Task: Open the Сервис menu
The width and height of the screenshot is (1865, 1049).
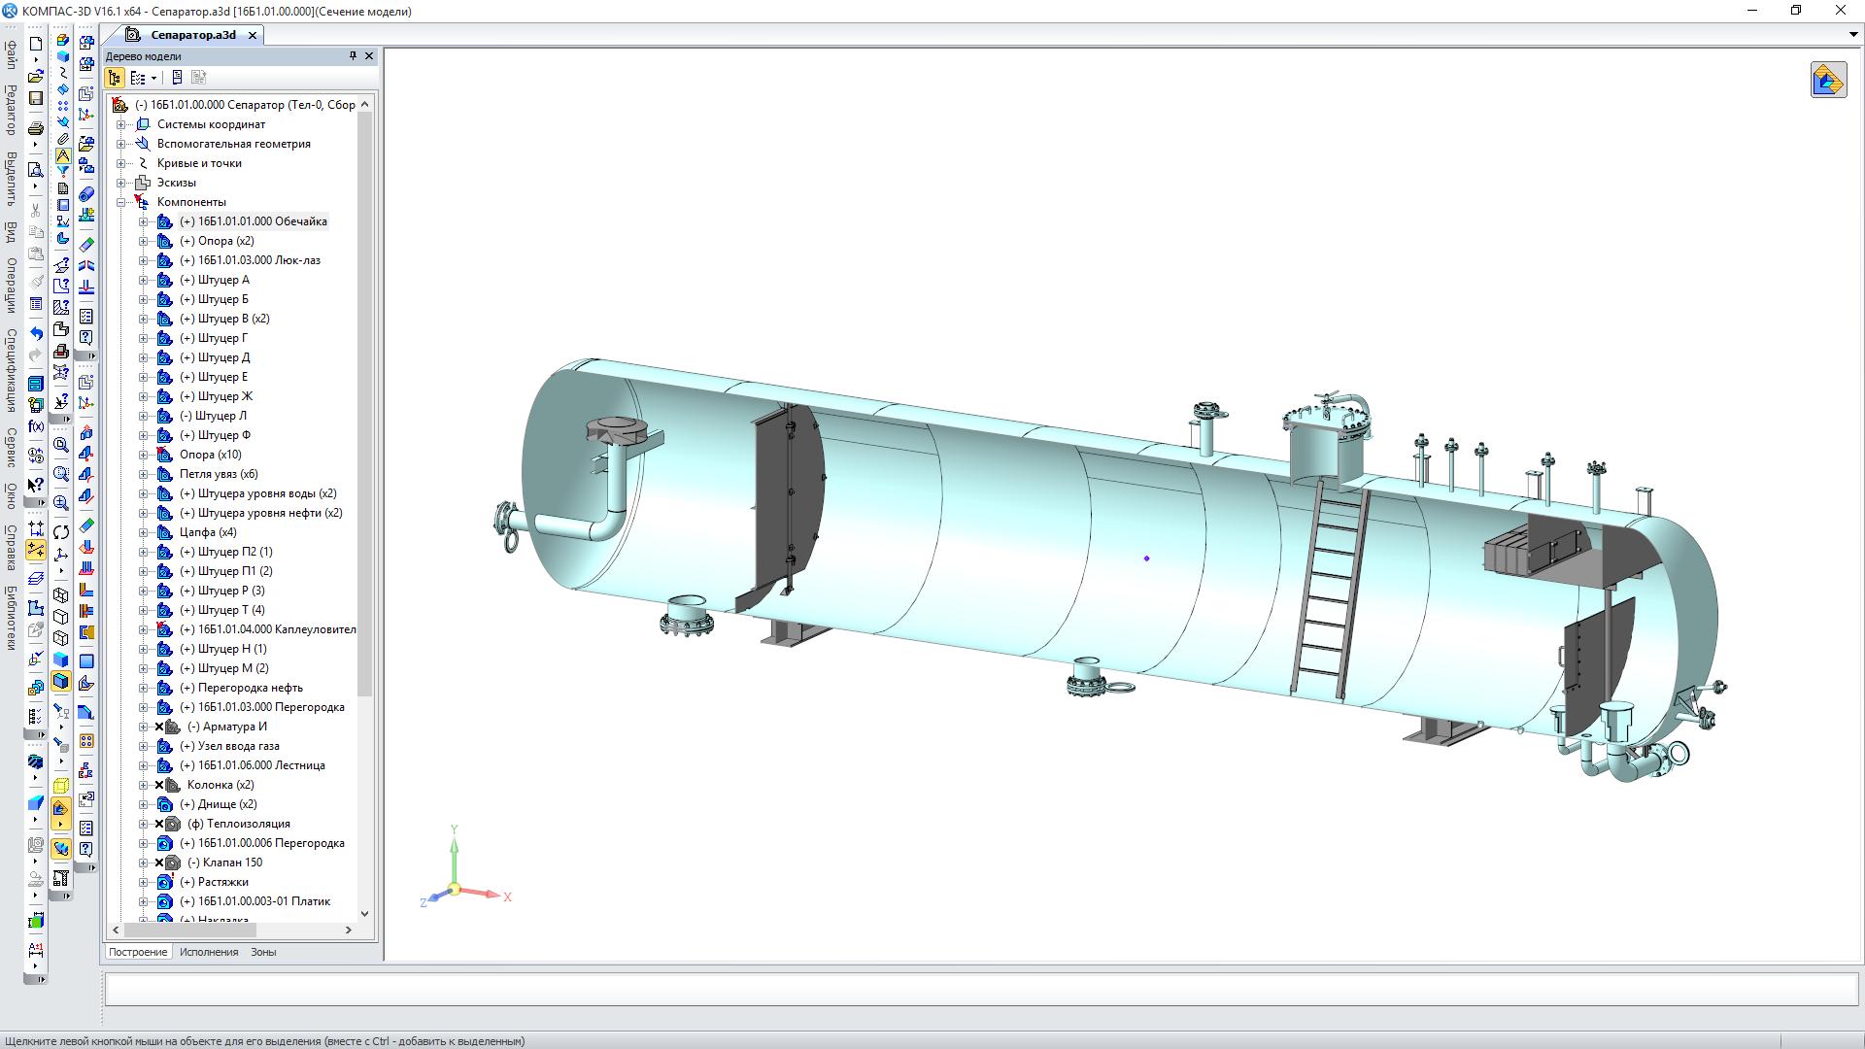Action: [x=11, y=448]
